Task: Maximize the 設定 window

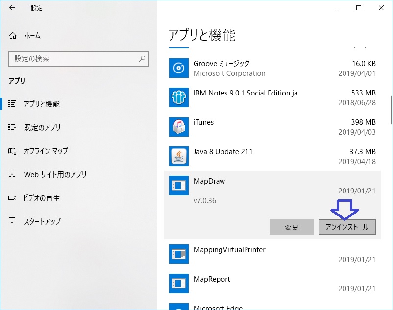Action: click(359, 8)
